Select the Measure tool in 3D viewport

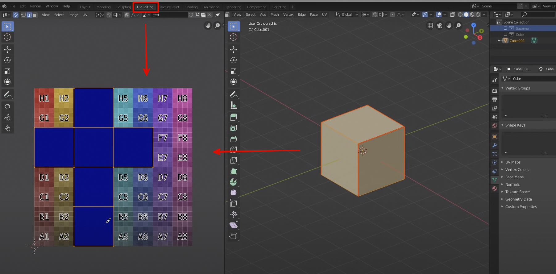234,106
